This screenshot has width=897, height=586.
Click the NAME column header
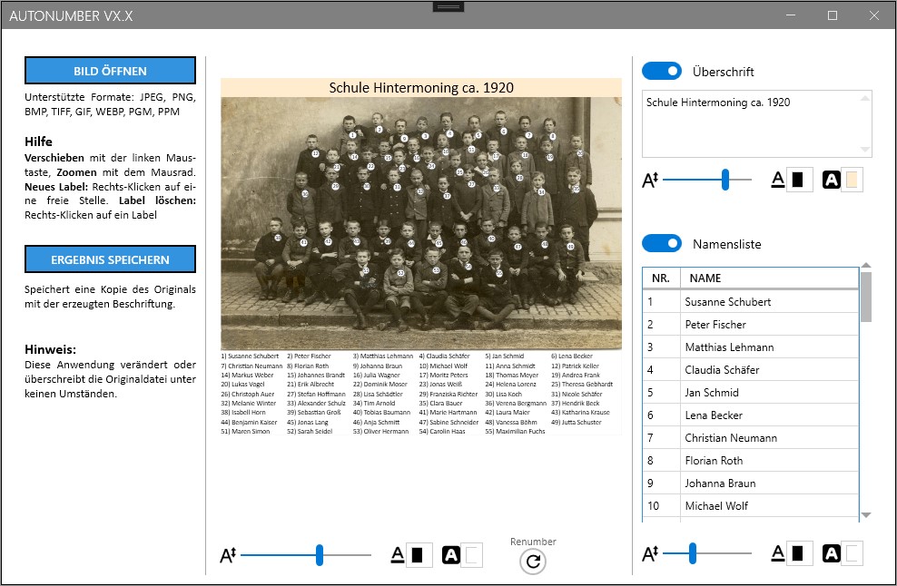769,278
